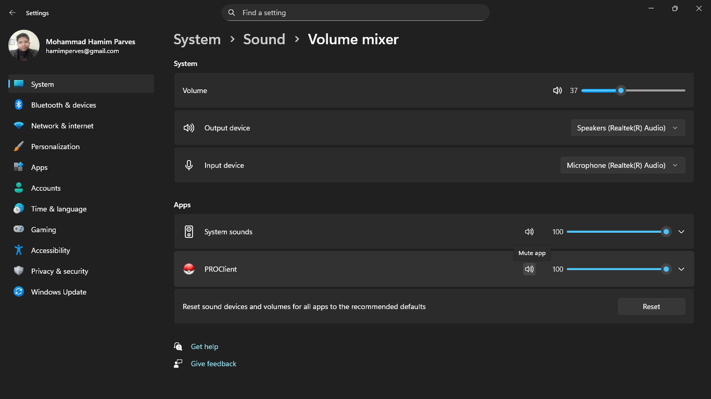Click the Windows Update icon
The image size is (711, 399).
[x=19, y=292]
